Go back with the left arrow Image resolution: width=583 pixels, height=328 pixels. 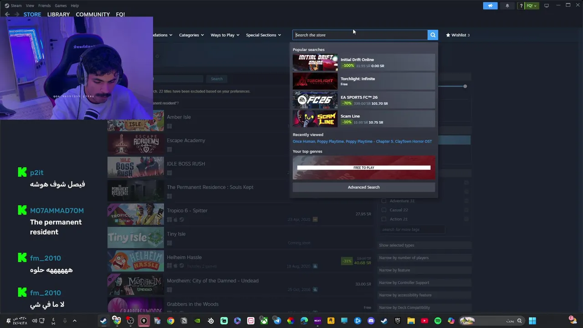click(x=7, y=15)
